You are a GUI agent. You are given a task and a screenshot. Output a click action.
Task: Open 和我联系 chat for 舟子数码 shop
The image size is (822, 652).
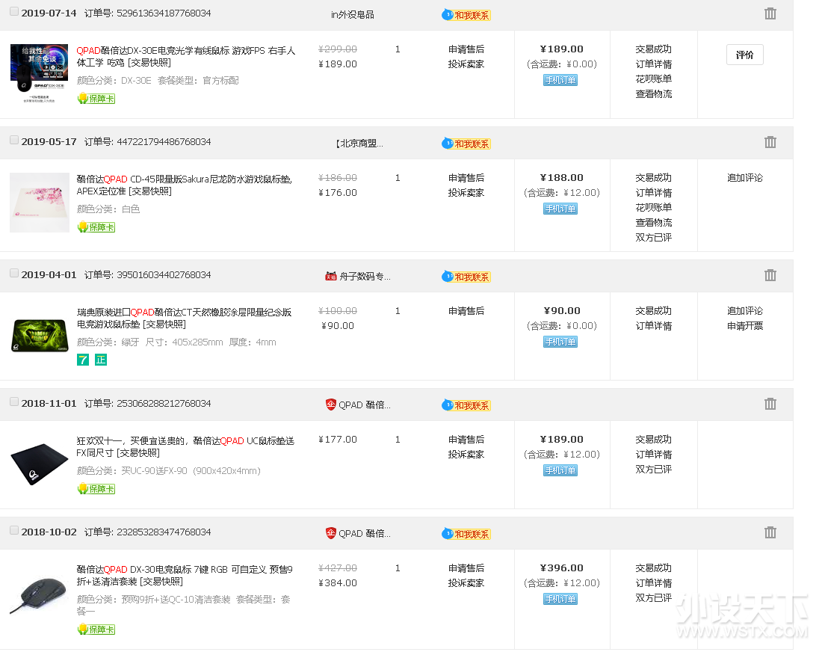click(466, 277)
